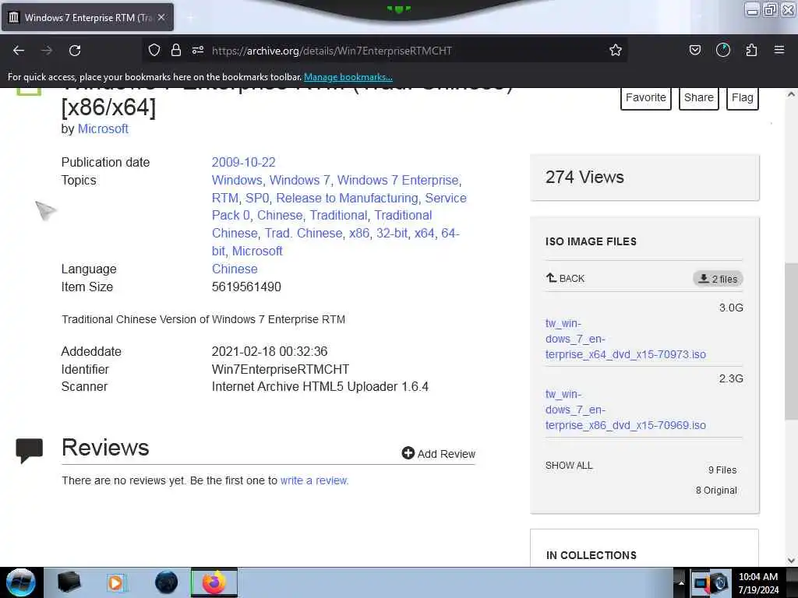Click the network monitor tray icon
The width and height of the screenshot is (798, 598).
(x=701, y=583)
